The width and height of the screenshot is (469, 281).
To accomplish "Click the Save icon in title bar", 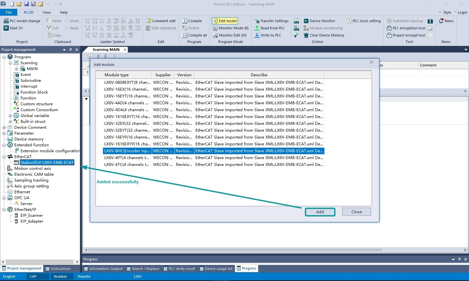I will [26, 4].
